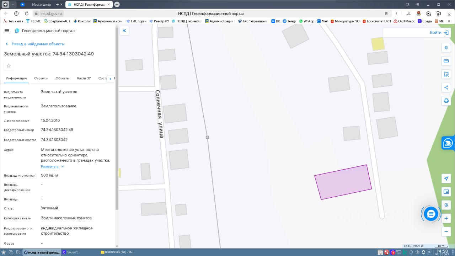Select the highlighted purple land parcel

click(x=343, y=182)
